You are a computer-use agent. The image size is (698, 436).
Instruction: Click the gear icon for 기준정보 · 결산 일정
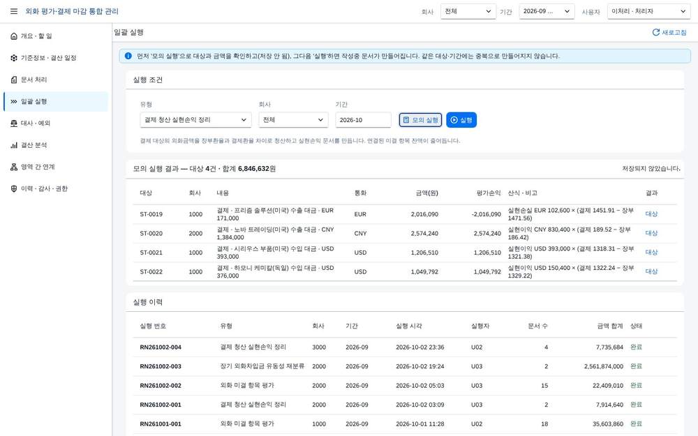(14, 58)
